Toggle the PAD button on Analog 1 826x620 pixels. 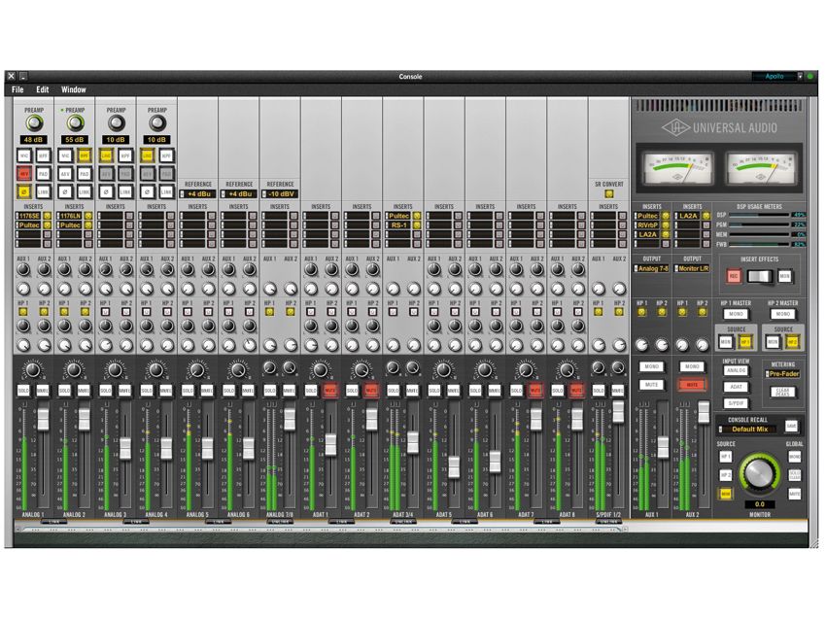(43, 173)
